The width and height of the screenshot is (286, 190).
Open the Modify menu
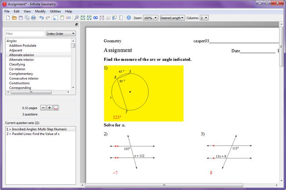click(40, 11)
